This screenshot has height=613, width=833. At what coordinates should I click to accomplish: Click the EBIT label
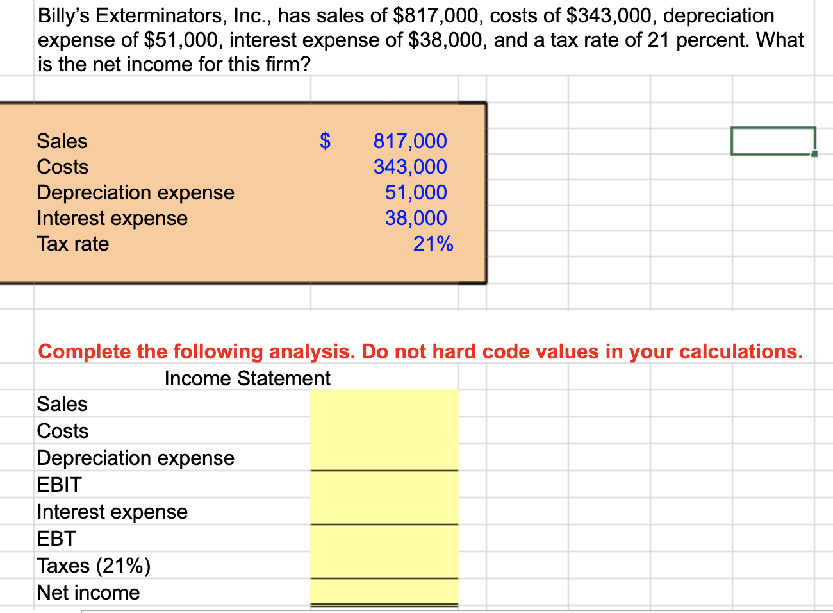tap(60, 485)
